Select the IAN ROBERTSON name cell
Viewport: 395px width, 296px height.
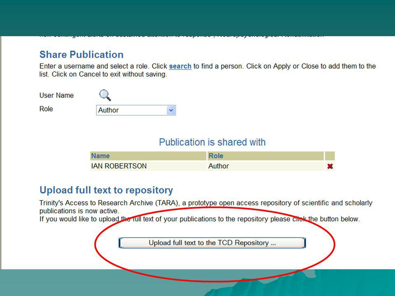tap(148, 166)
